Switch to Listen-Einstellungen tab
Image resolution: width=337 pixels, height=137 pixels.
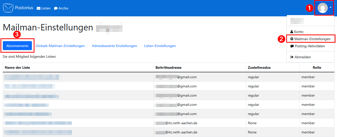point(160,46)
